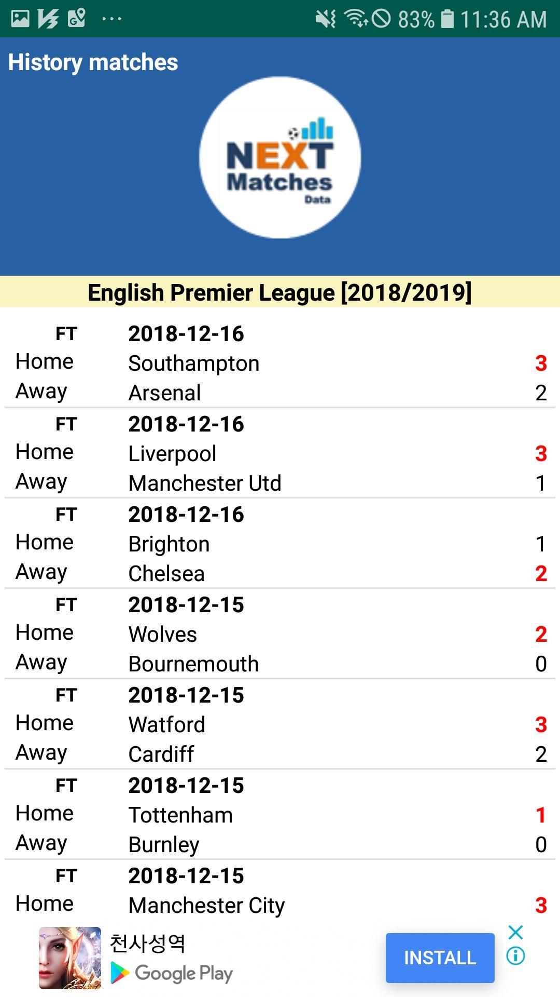Viewport: 560px width, 997px height.
Task: Select the English Premier League [2018/2019] header
Action: click(280, 292)
